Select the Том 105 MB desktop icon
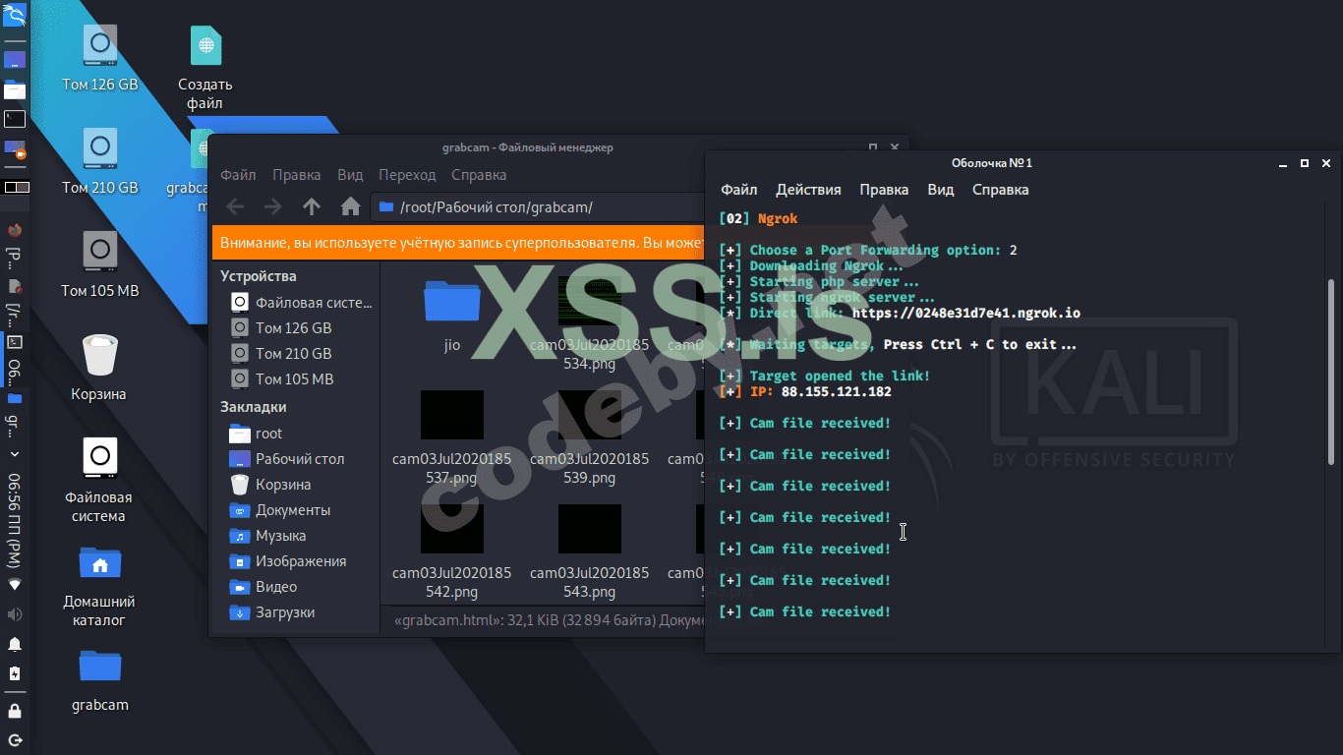The height and width of the screenshot is (755, 1343). coord(100,264)
